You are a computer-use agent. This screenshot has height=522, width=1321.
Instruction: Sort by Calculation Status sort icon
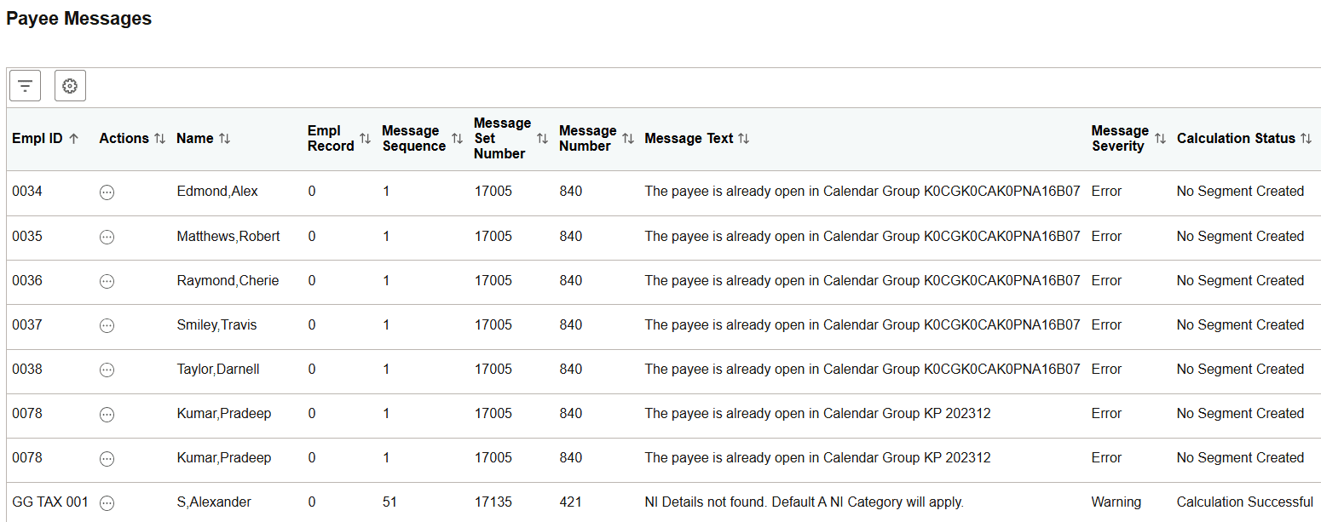(1306, 139)
